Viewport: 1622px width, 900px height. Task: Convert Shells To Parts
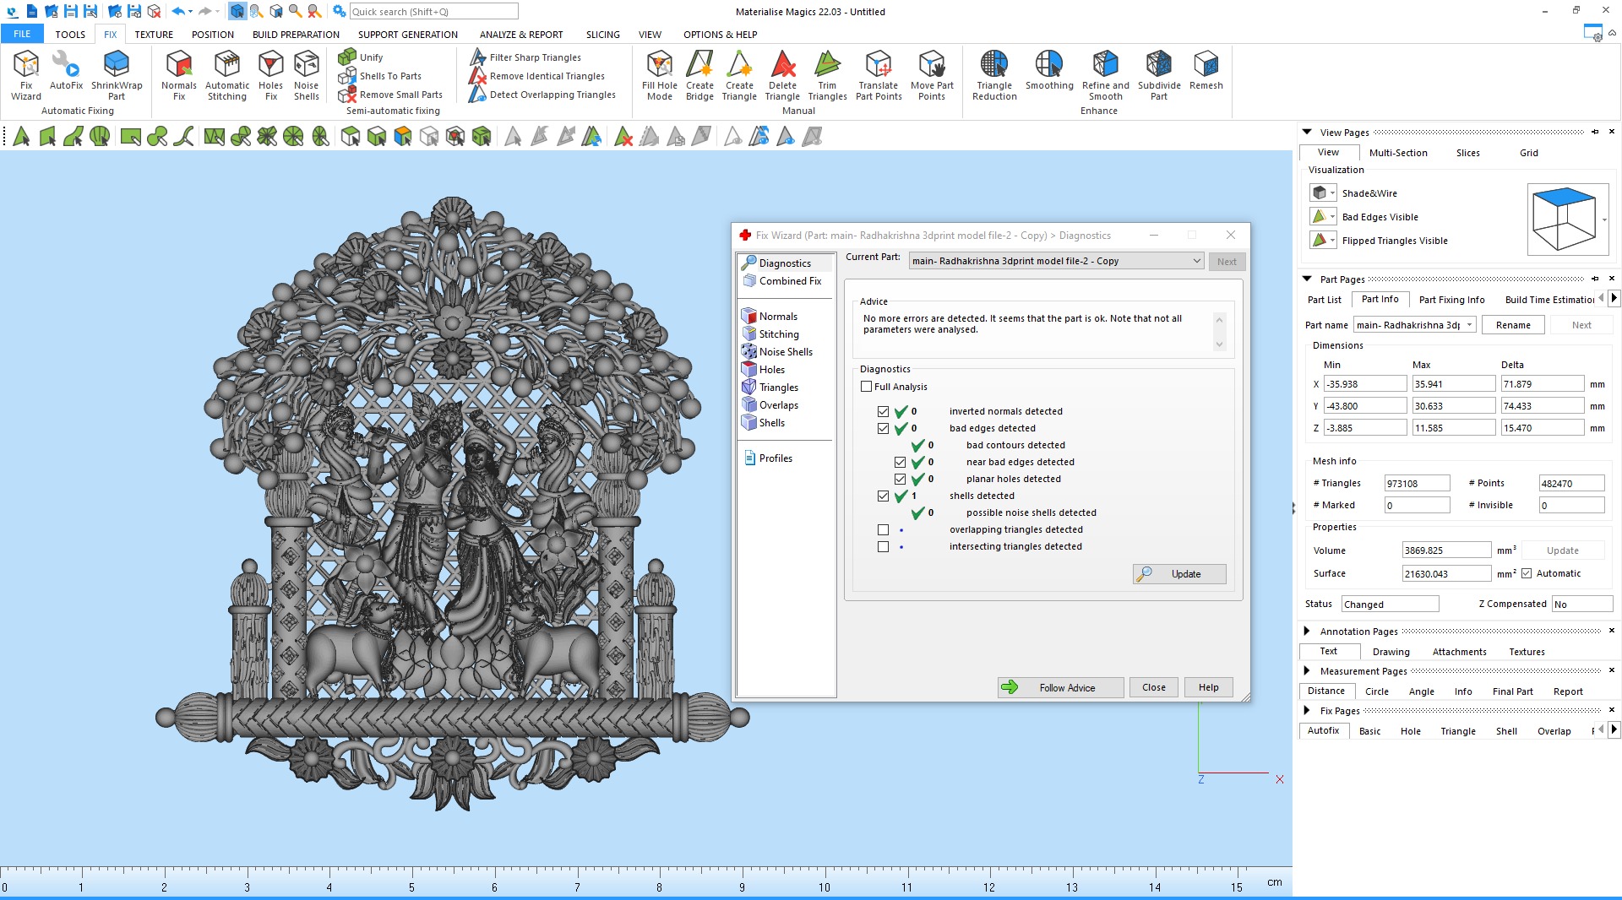(x=380, y=76)
